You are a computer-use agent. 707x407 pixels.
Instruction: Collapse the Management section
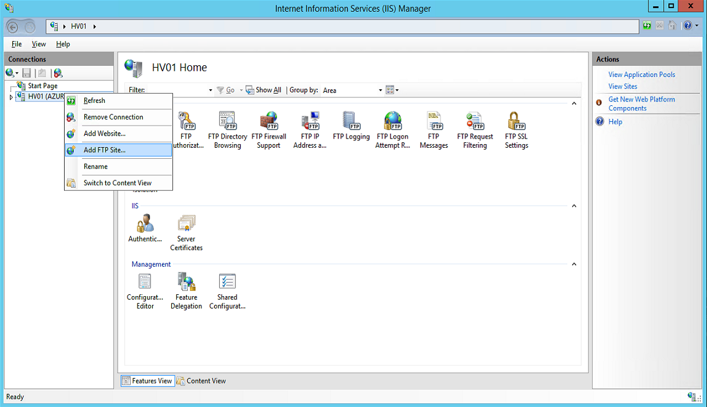point(573,264)
